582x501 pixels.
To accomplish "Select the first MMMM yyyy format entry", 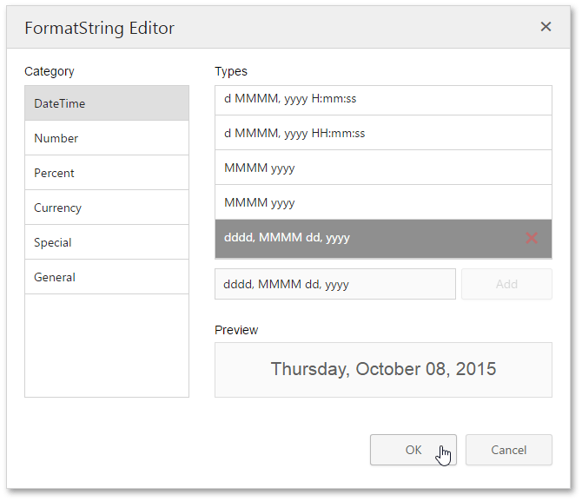I will [382, 168].
